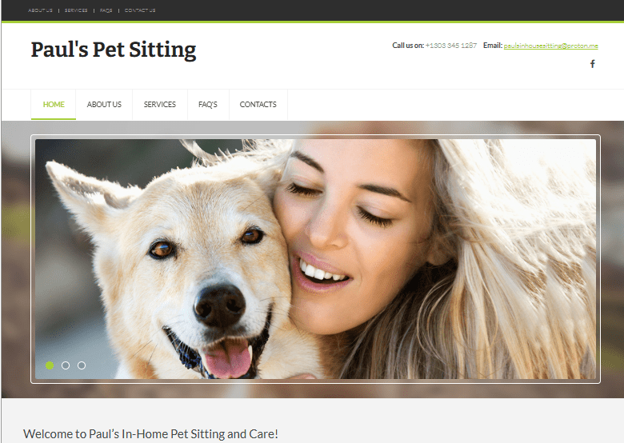Click the Paul's Pet Sitting site title
The width and height of the screenshot is (624, 443).
(x=114, y=50)
